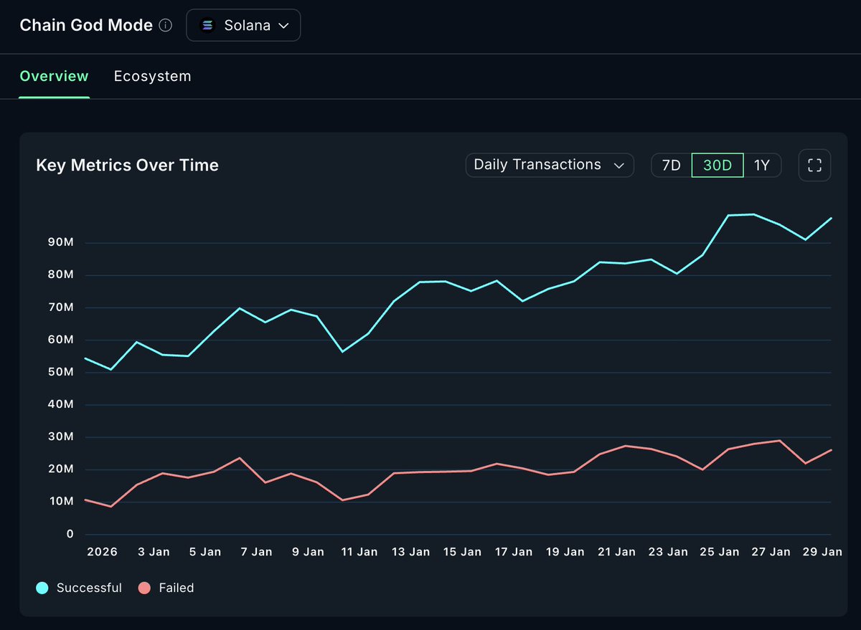This screenshot has width=861, height=630.
Task: Click the chevron next to Solana
Action: point(283,26)
